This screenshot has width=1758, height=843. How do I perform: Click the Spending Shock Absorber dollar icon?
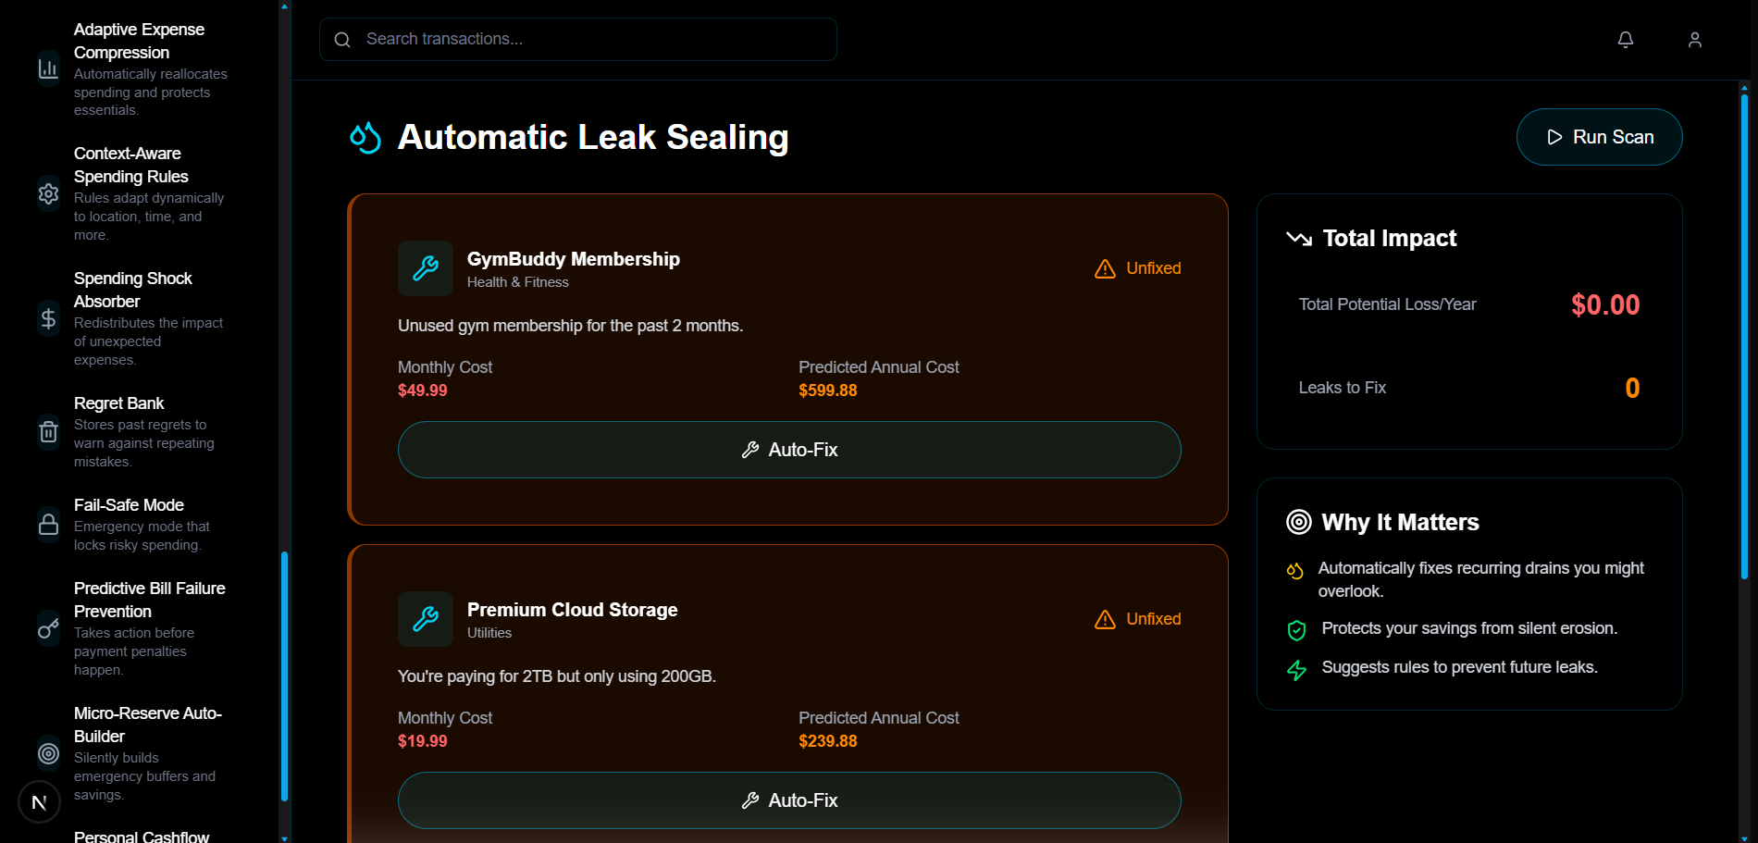[48, 318]
